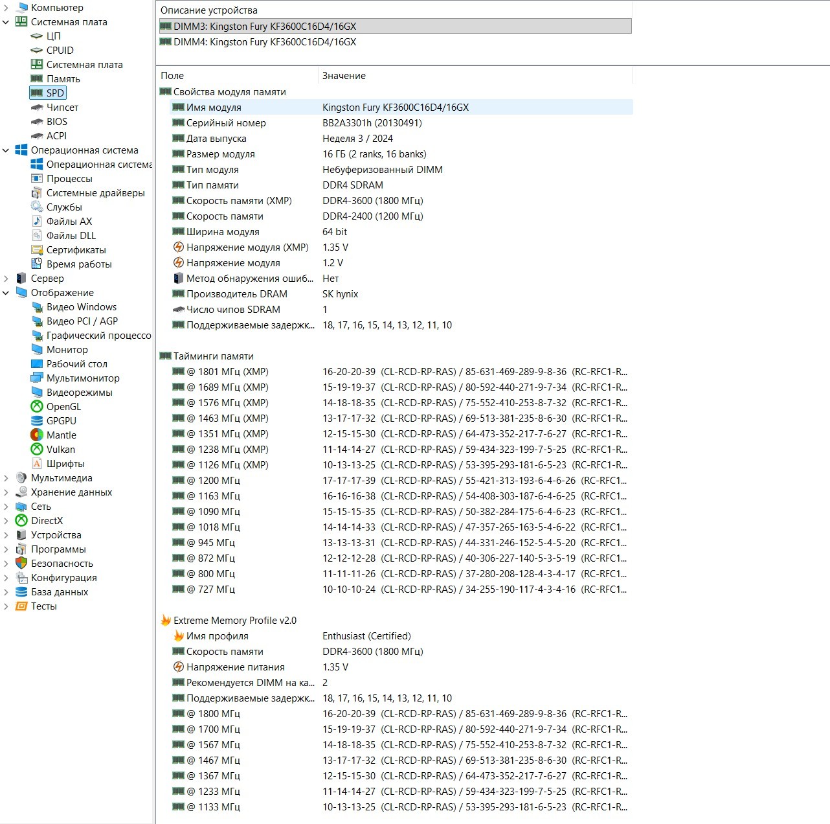Click the SPD memory chip icon in tree

(37, 93)
